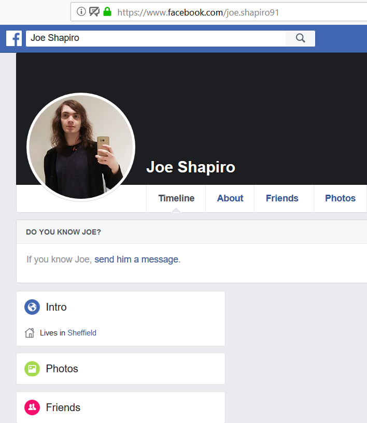367x423 pixels.
Task: Click the 'send him a message' link
Action: pyautogui.click(x=136, y=259)
